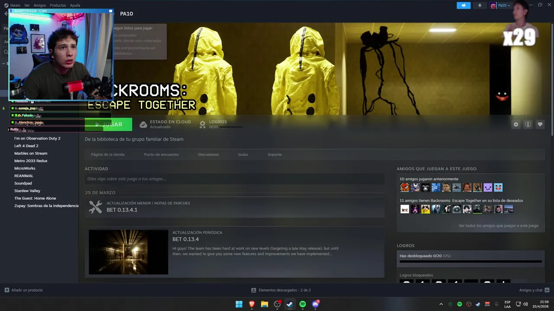Click the page vertical scrollbar

[552, 80]
